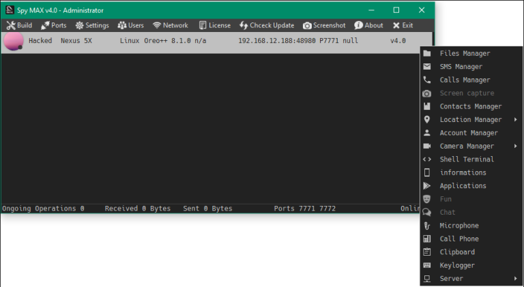Expand the Server submenu arrow
The image size is (524, 287).
pyautogui.click(x=516, y=278)
